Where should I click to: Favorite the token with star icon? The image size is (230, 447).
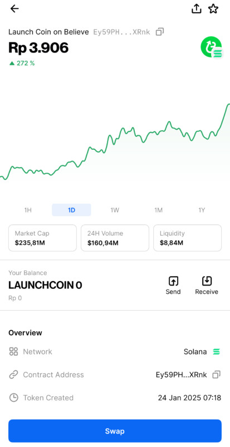pos(213,9)
